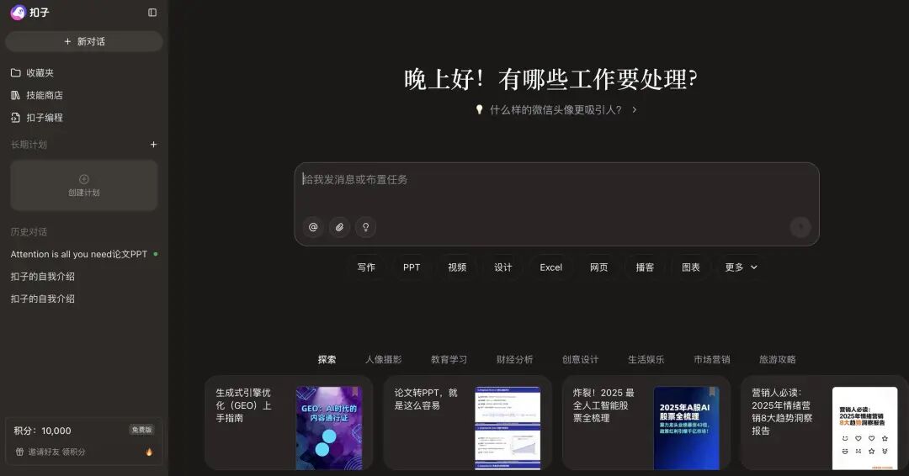This screenshot has width=909, height=476.
Task: Open the 2025年A股AI股票全梳理 thumbnail
Action: [x=687, y=429]
